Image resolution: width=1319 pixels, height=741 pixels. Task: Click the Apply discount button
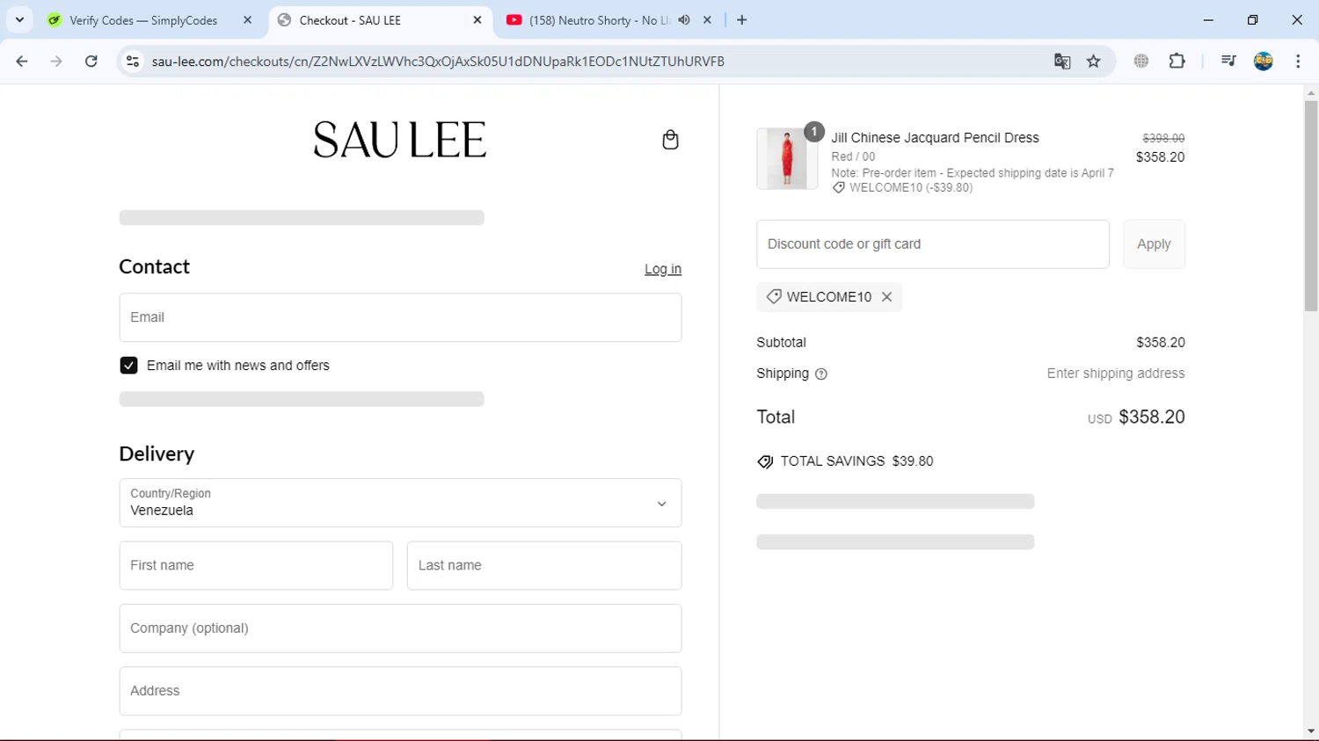tap(1154, 244)
